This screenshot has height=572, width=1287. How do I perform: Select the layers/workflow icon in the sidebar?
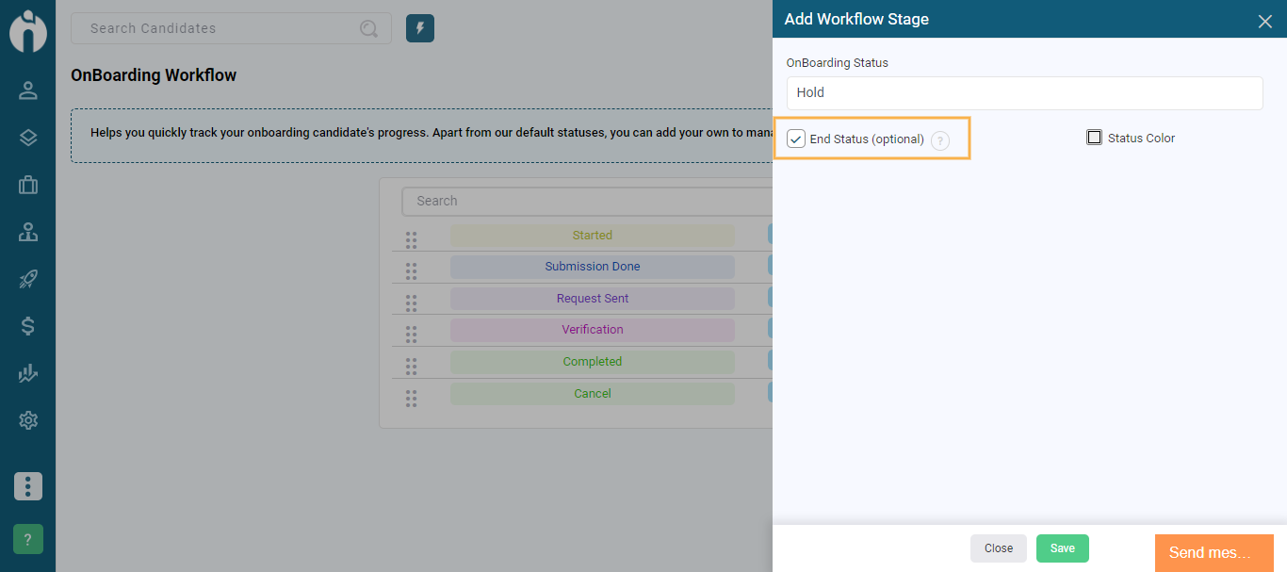coord(27,138)
